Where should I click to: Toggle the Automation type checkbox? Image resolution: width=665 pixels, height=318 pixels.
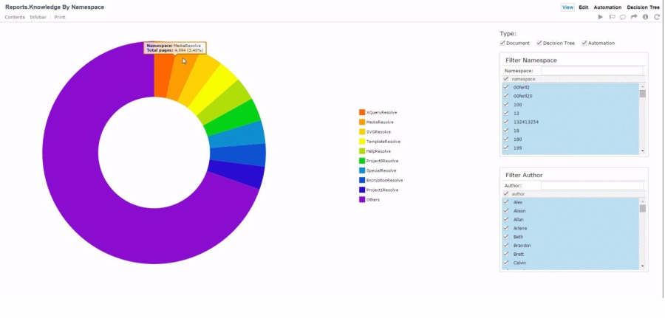coord(584,43)
